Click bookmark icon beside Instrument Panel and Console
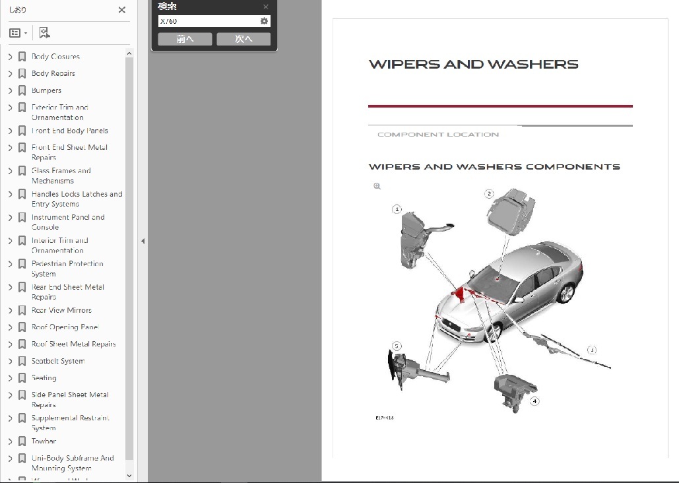Image resolution: width=679 pixels, height=483 pixels. [x=22, y=218]
